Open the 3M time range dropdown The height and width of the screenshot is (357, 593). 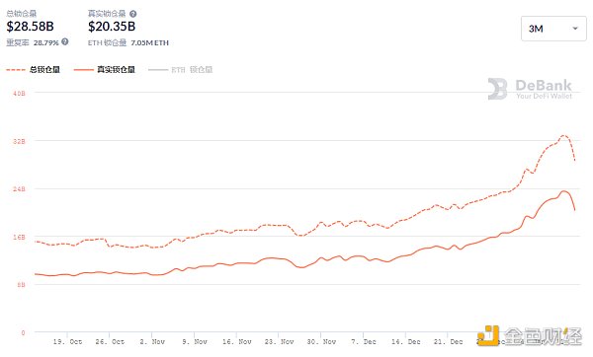click(x=553, y=29)
